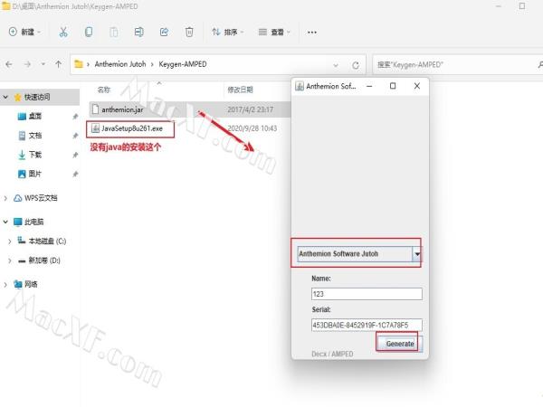Open Local Disk (C:) in sidebar
Image resolution: width=543 pixels, height=407 pixels.
point(47,241)
